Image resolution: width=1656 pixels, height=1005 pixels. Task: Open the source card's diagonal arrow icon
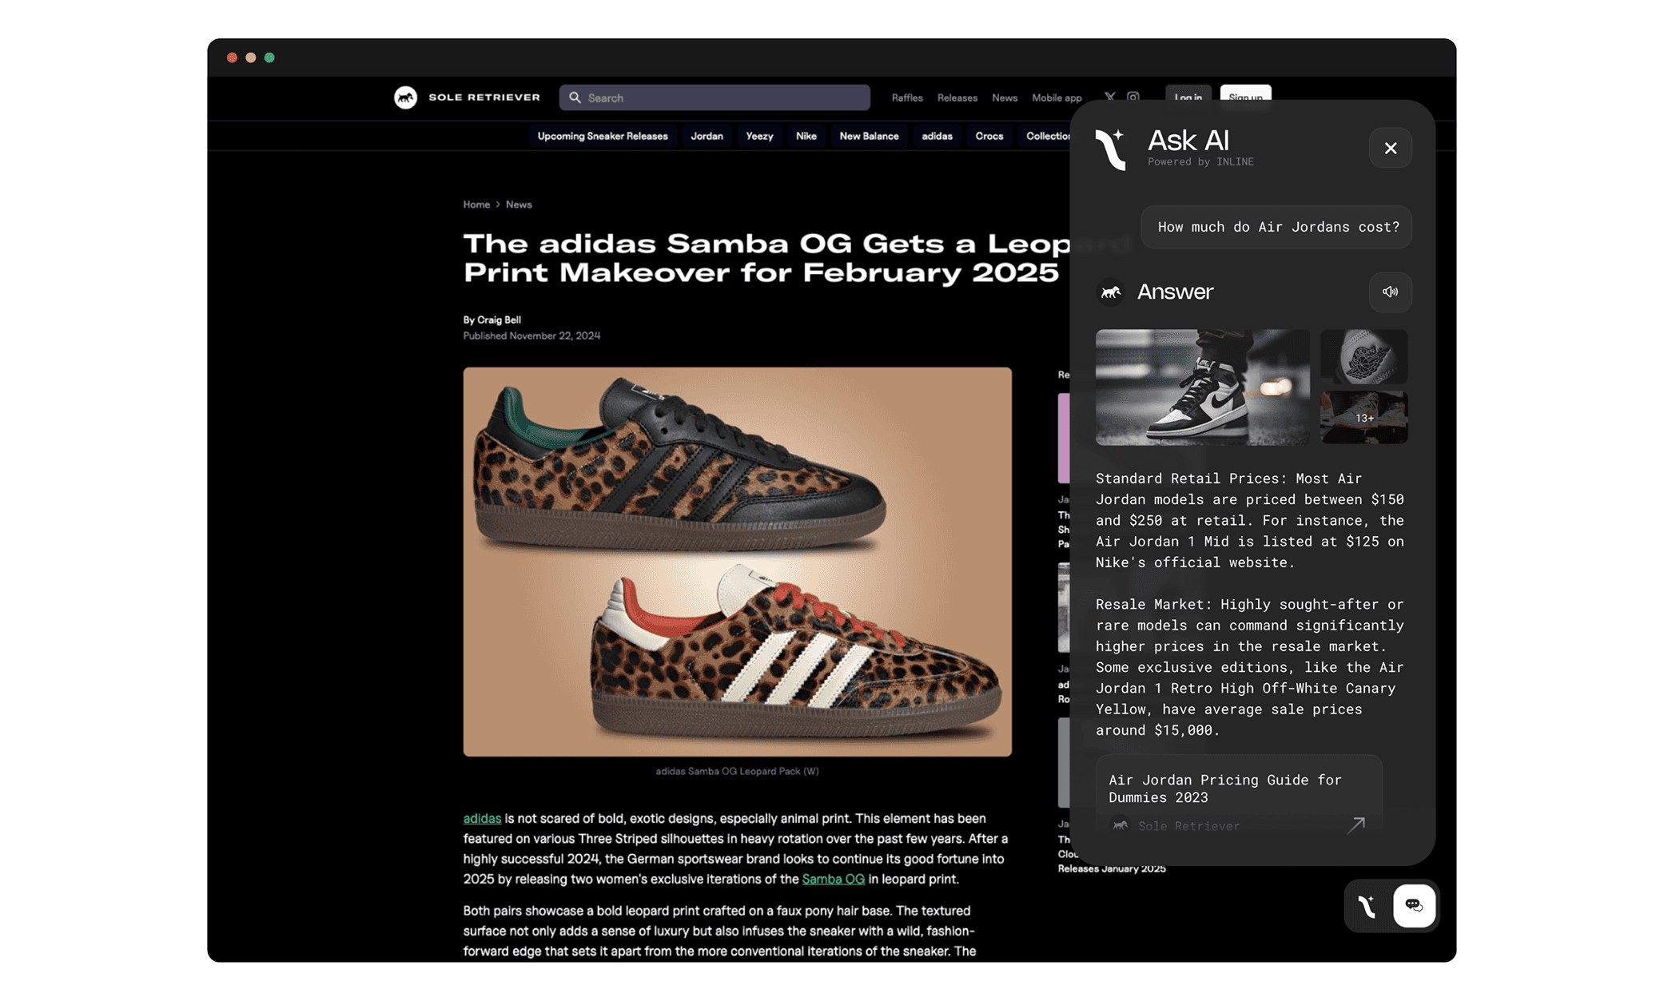pyautogui.click(x=1356, y=825)
